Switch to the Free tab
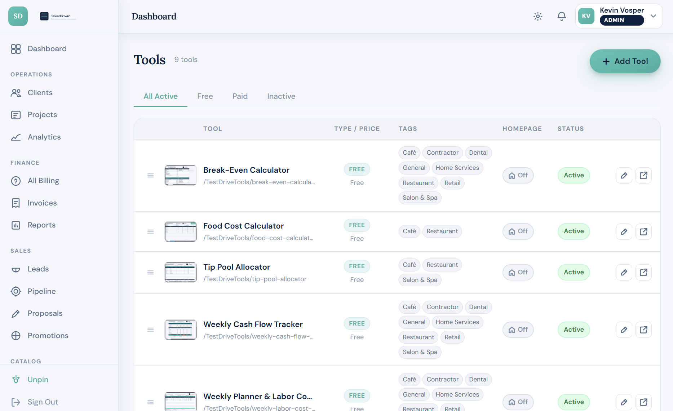 pos(205,96)
